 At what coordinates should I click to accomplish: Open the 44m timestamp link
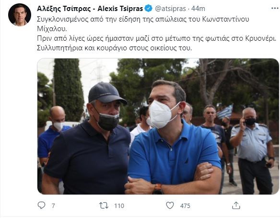coord(198,9)
